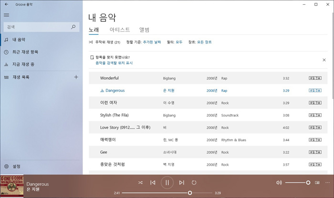Toggle repeat in the playback bar

194,182
